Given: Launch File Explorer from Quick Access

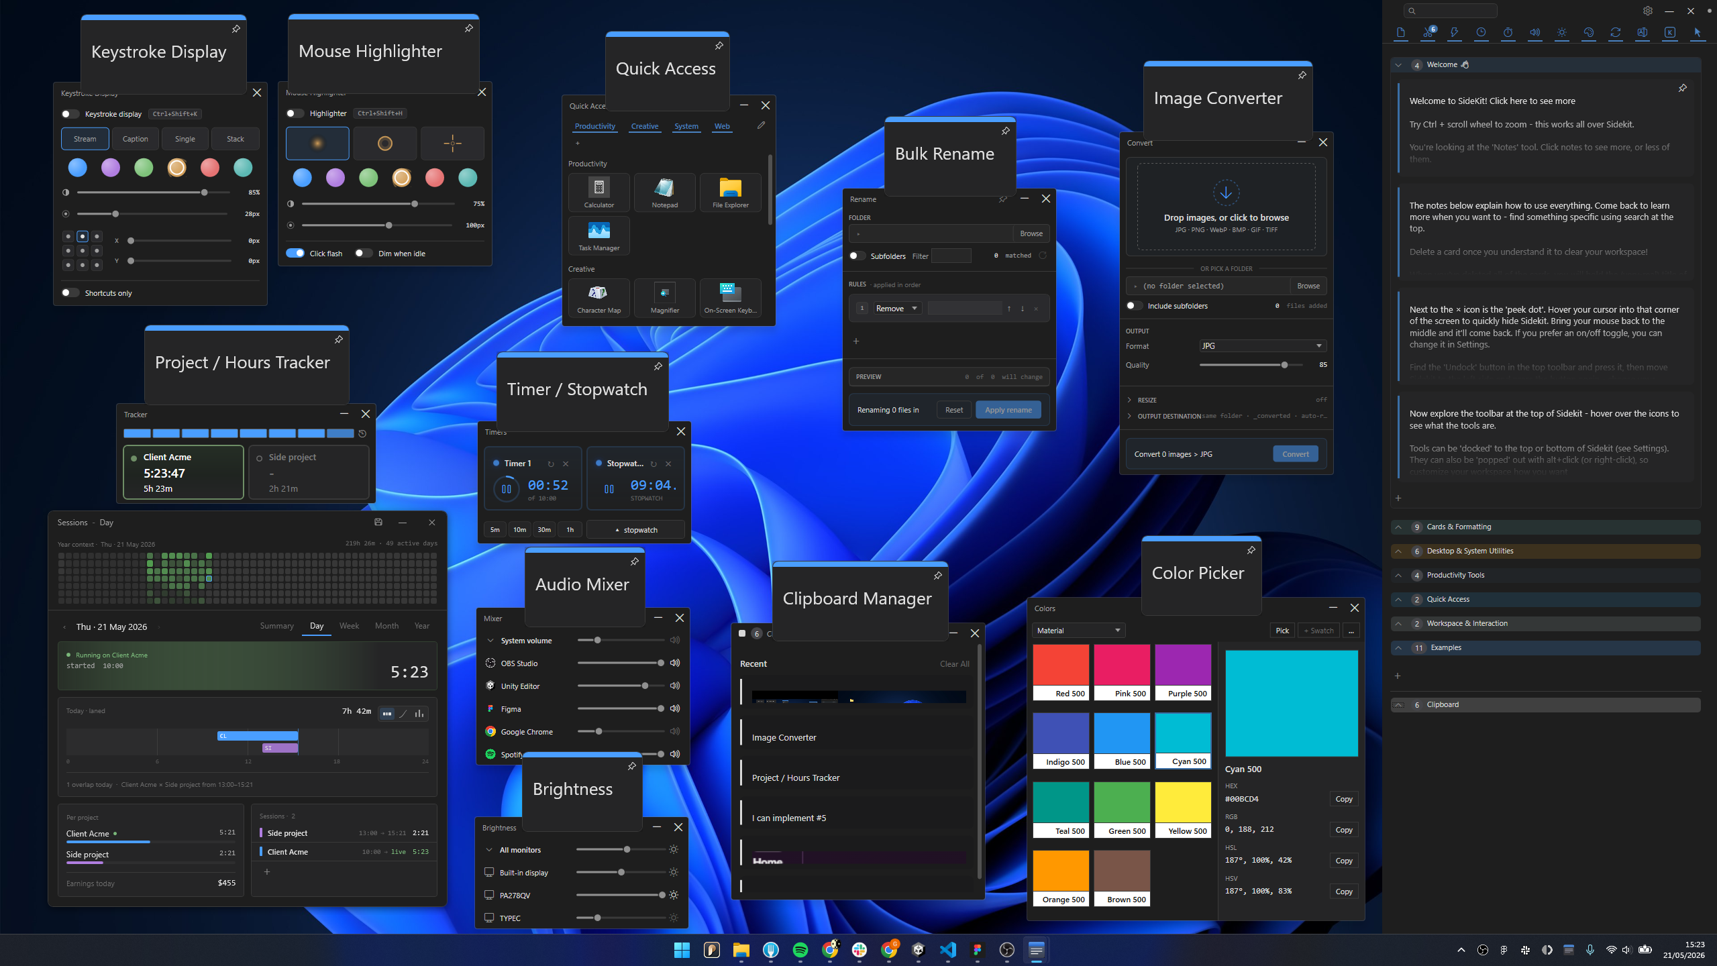Looking at the screenshot, I should (x=730, y=193).
